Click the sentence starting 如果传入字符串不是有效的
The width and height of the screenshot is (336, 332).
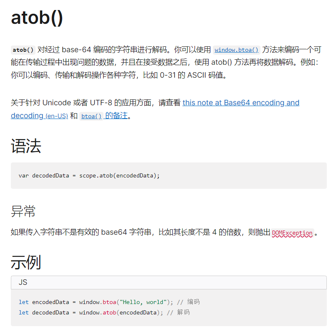pyautogui.click(x=164, y=233)
